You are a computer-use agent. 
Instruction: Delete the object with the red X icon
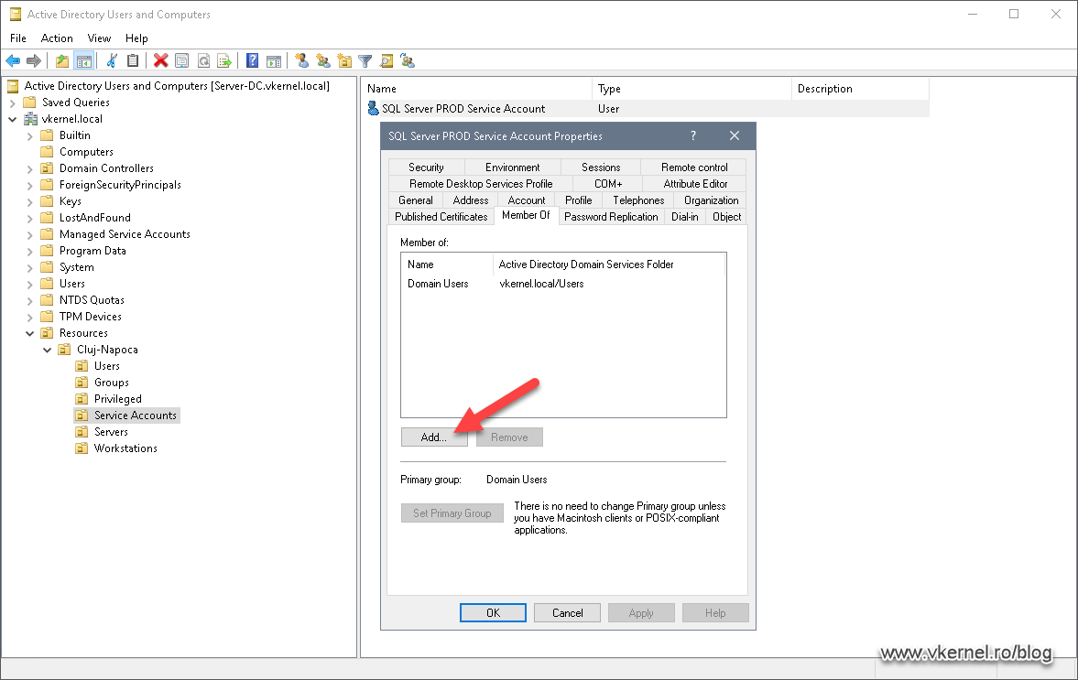160,60
